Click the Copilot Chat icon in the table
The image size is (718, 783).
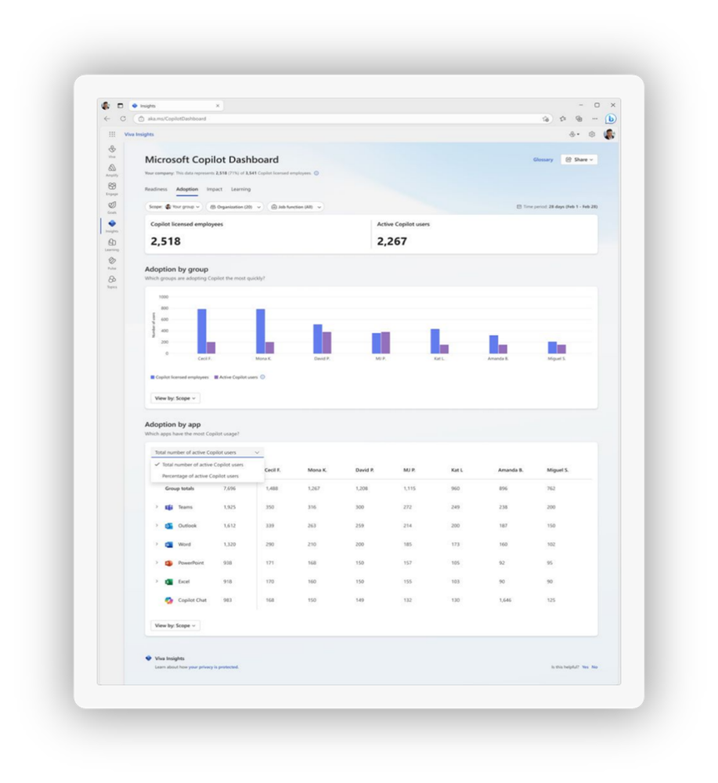coord(169,600)
